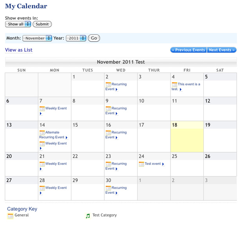Click the 'My Calendar' page heading

(x=26, y=6)
